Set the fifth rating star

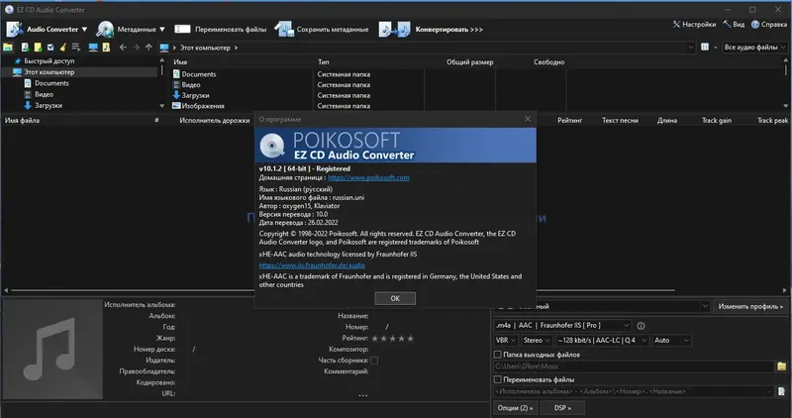coord(410,338)
